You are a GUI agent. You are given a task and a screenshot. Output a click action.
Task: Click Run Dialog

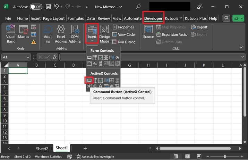[124, 42]
